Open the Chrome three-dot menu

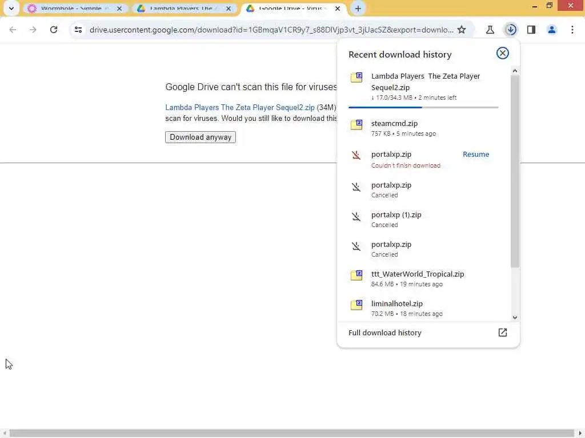click(572, 30)
